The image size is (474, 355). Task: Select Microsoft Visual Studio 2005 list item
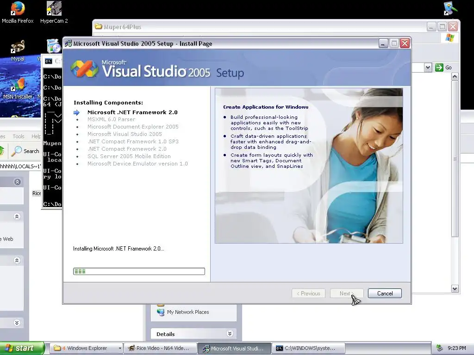125,134
